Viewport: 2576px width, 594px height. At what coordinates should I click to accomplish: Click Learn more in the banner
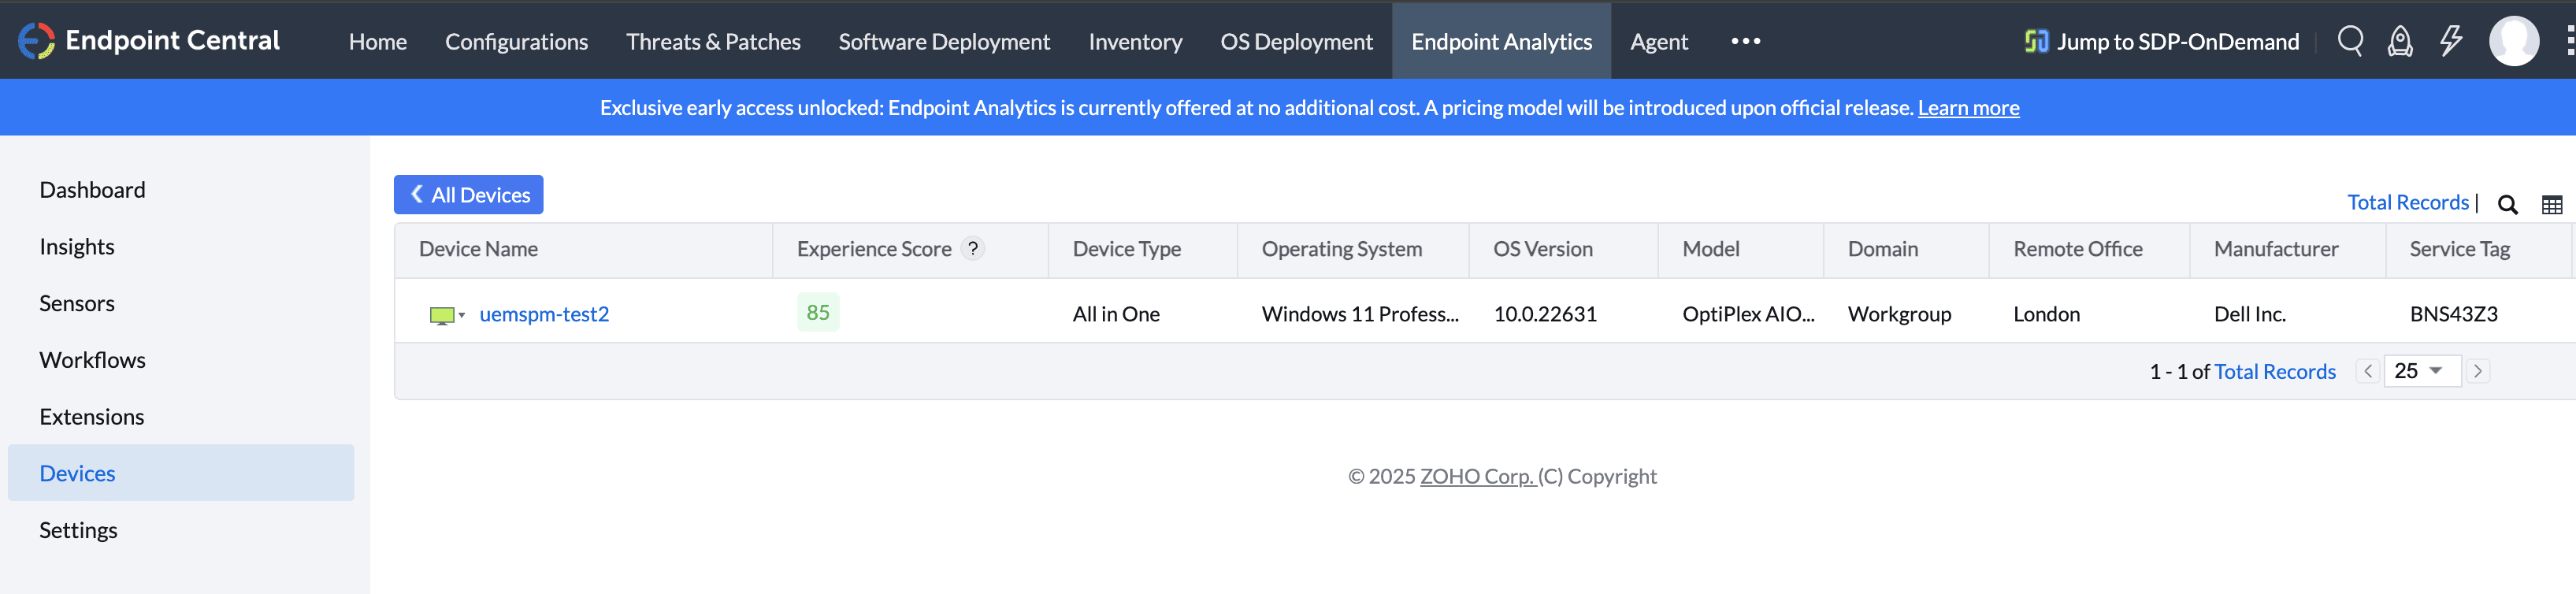click(1968, 108)
